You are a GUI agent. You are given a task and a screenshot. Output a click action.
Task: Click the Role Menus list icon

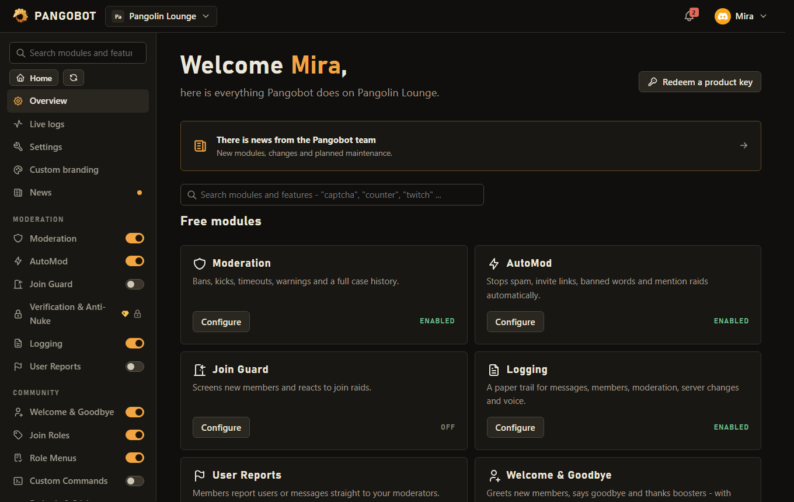(x=18, y=458)
